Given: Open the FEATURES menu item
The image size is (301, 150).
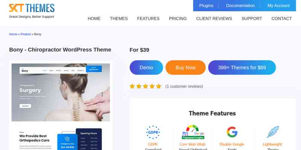Looking at the screenshot, I should 148,18.
